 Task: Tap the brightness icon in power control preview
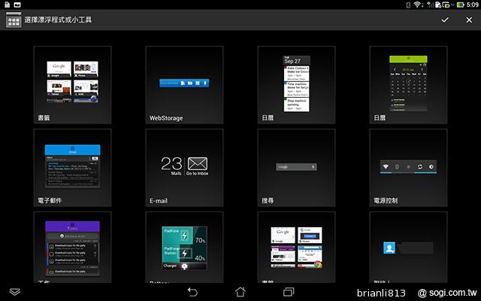click(431, 166)
